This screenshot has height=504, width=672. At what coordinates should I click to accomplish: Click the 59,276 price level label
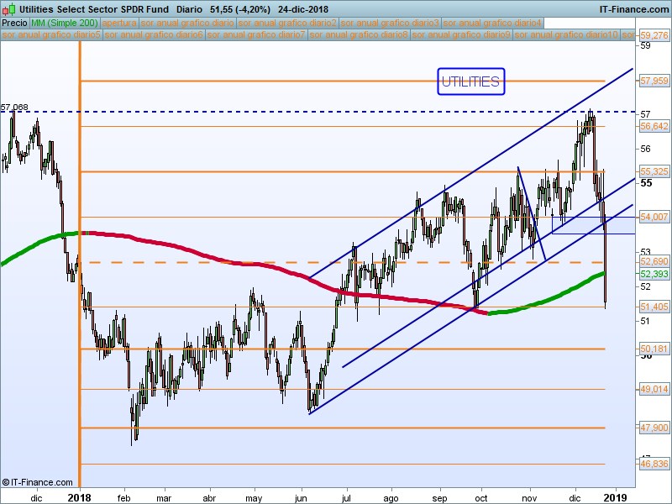654,35
